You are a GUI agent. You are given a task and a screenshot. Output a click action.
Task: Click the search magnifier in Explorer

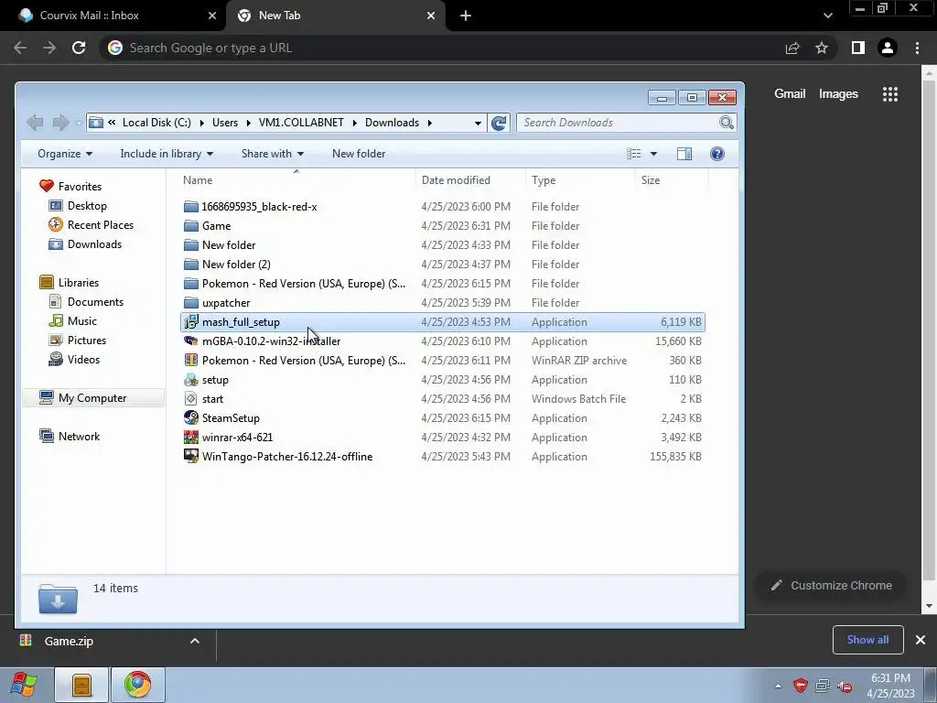[x=726, y=123]
